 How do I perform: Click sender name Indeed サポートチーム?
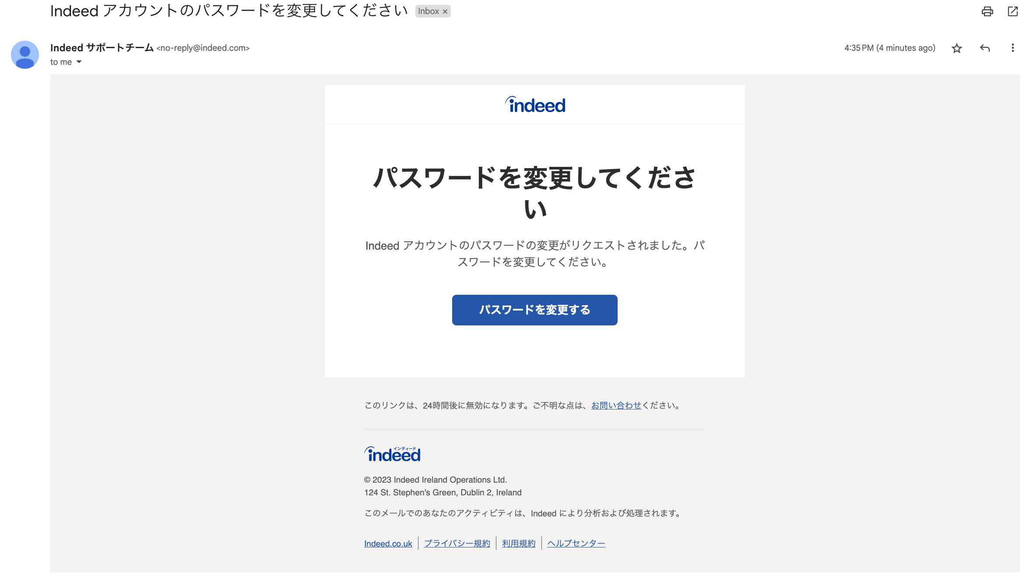tap(102, 48)
